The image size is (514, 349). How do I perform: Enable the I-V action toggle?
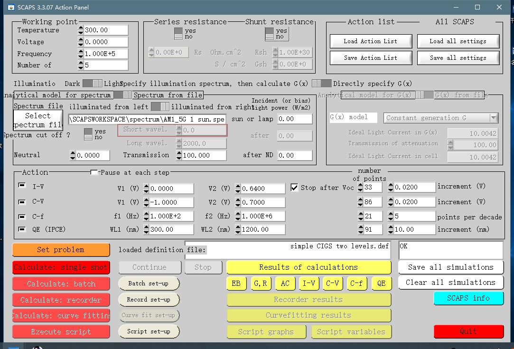[22, 186]
